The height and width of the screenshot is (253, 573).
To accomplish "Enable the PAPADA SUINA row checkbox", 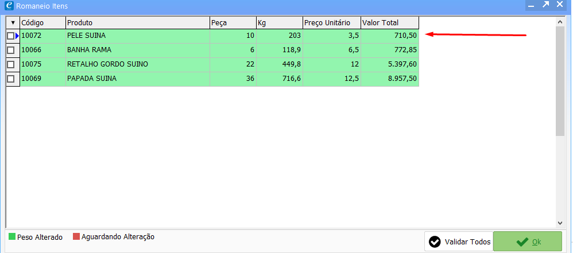I will pos(10,79).
